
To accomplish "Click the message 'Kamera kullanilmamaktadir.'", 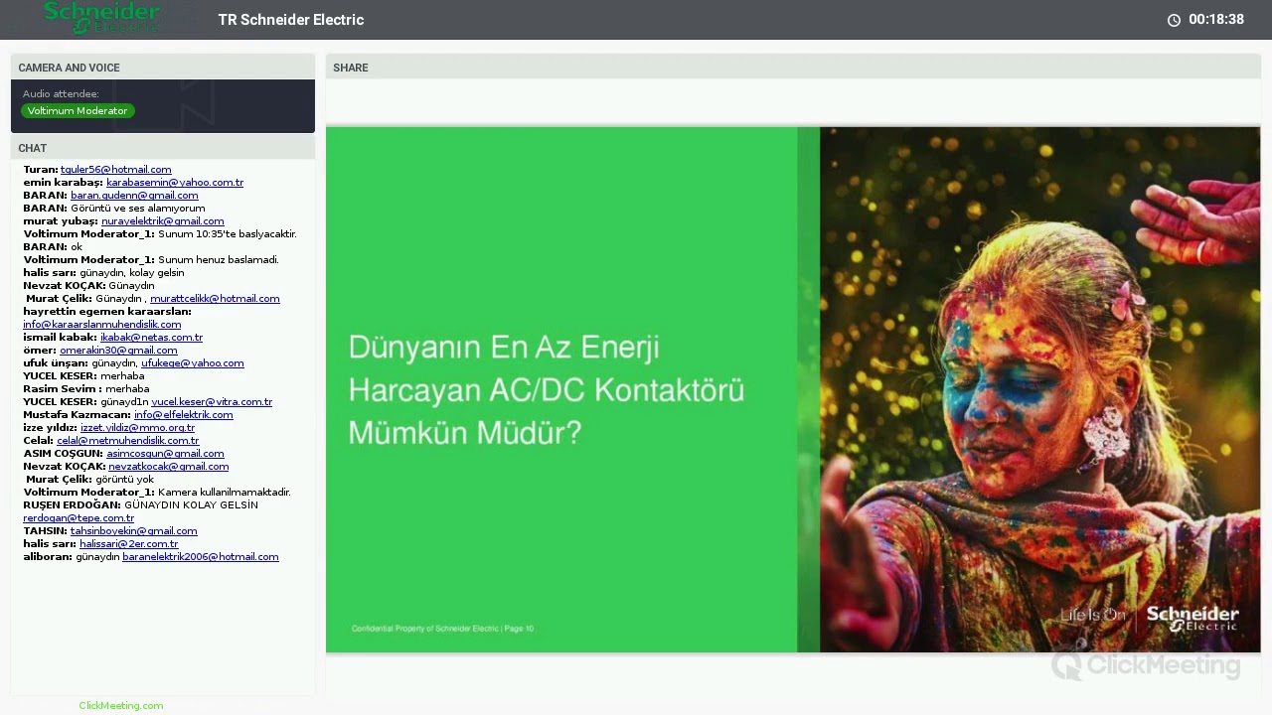I will click(225, 493).
